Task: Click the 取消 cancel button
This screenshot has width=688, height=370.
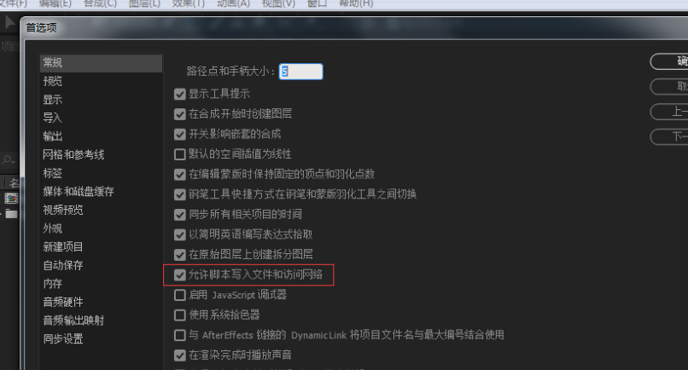Action: tap(669, 87)
